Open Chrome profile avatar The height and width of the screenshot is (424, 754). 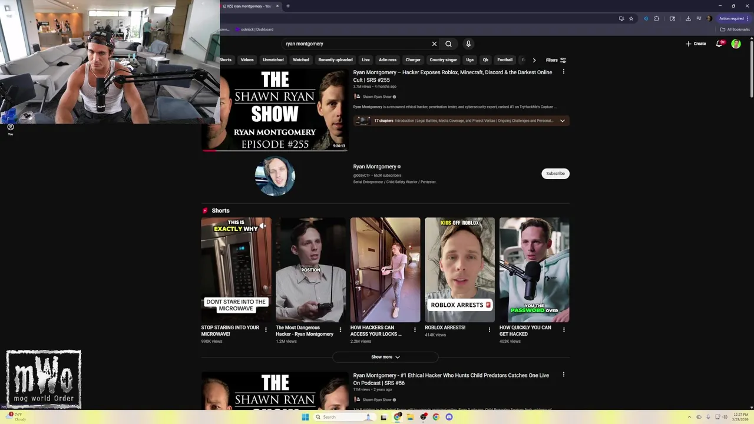click(x=709, y=18)
